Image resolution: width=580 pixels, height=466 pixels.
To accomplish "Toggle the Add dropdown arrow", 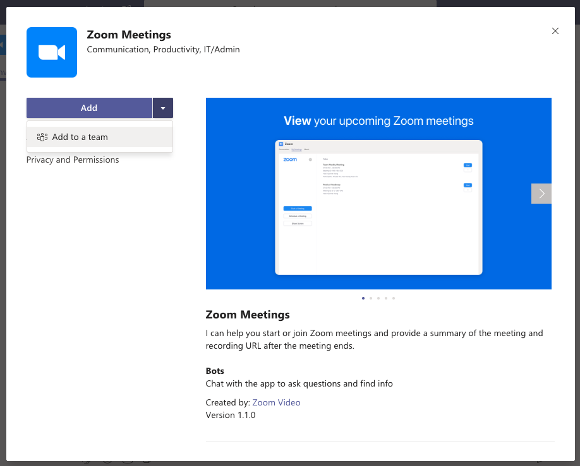I will click(163, 108).
